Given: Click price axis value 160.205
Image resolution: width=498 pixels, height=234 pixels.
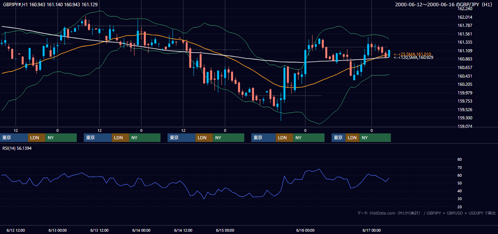Looking at the screenshot, I should click(465, 84).
